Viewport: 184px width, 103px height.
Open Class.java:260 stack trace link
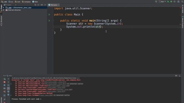pos(46,95)
